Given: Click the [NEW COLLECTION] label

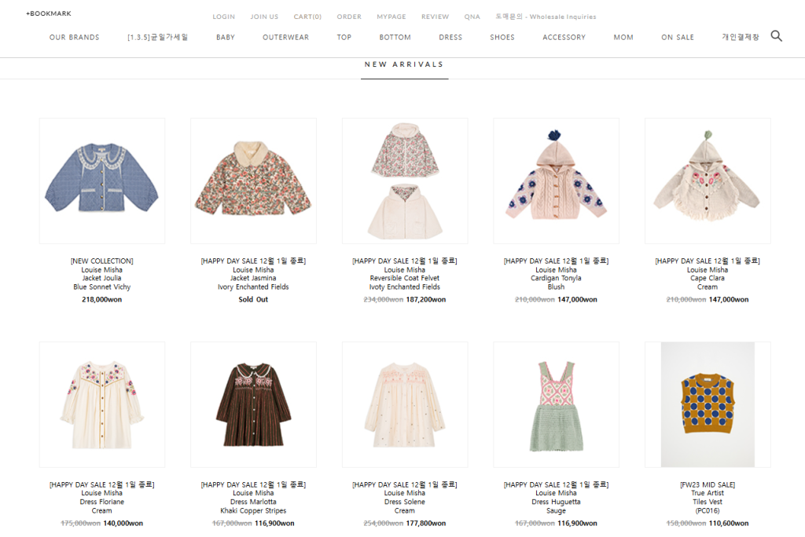Looking at the screenshot, I should point(101,261).
